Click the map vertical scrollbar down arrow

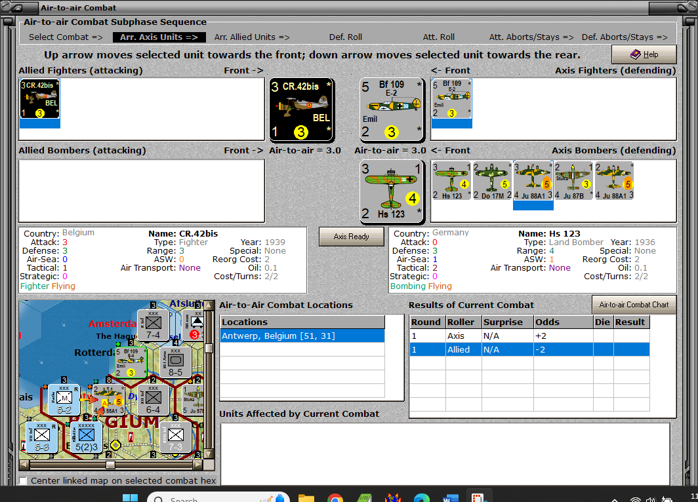[209, 454]
